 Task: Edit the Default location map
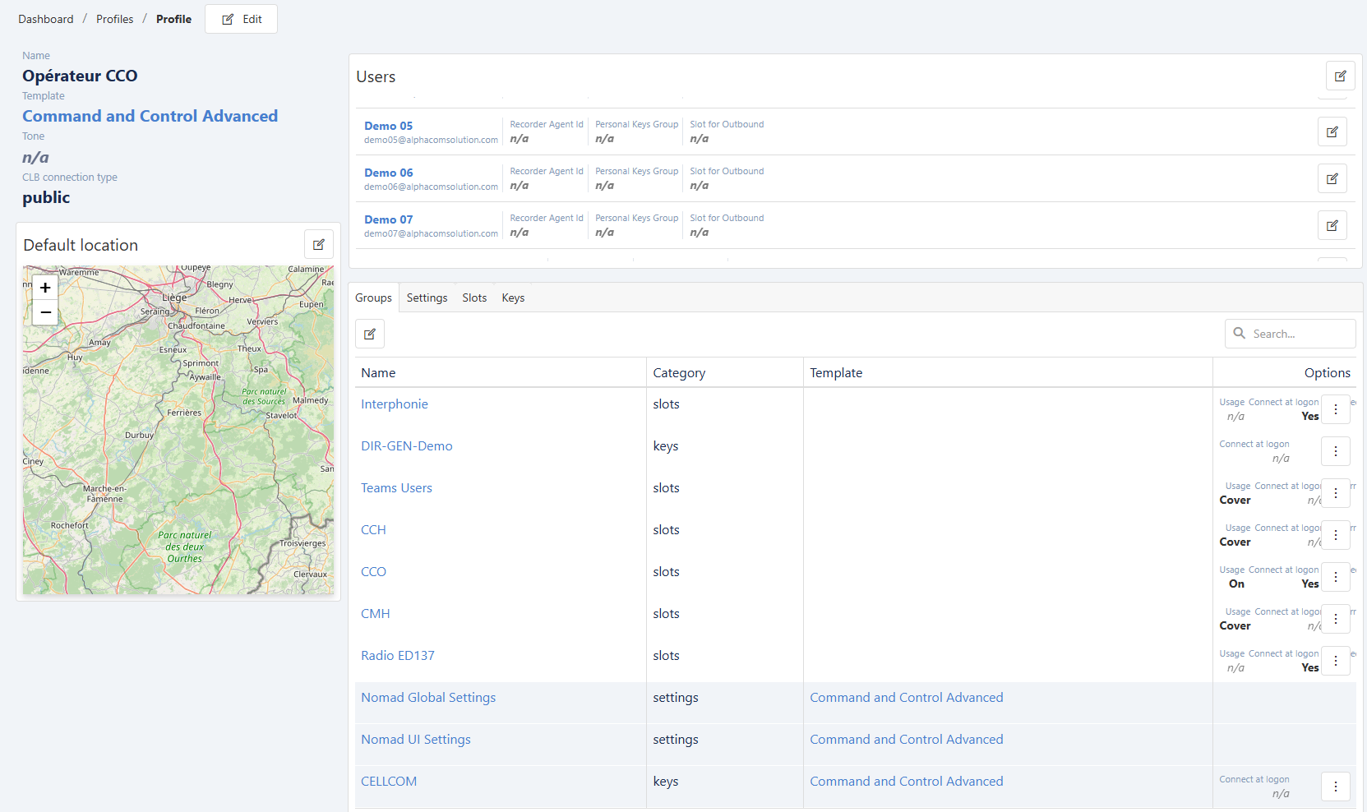[x=319, y=245]
